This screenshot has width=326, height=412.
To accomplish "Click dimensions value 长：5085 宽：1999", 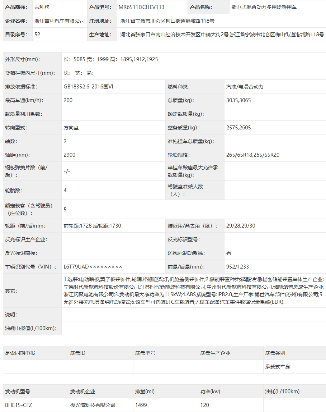I will pyautogui.click(x=110, y=59).
